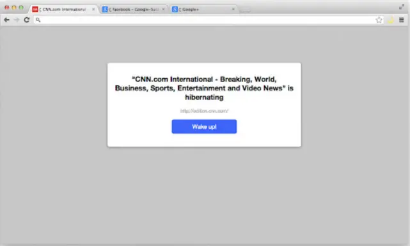Close the CNN.com International tab

click(x=93, y=10)
